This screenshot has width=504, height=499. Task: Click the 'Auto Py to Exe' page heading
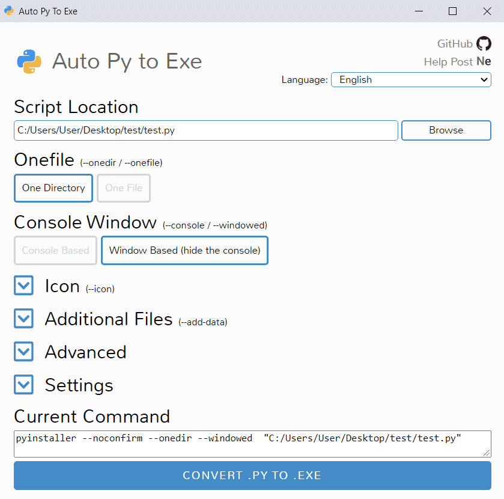point(127,61)
